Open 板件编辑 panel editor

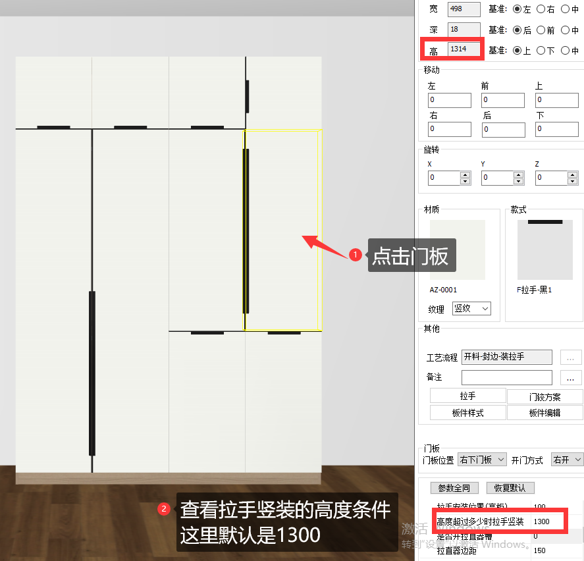pos(544,412)
